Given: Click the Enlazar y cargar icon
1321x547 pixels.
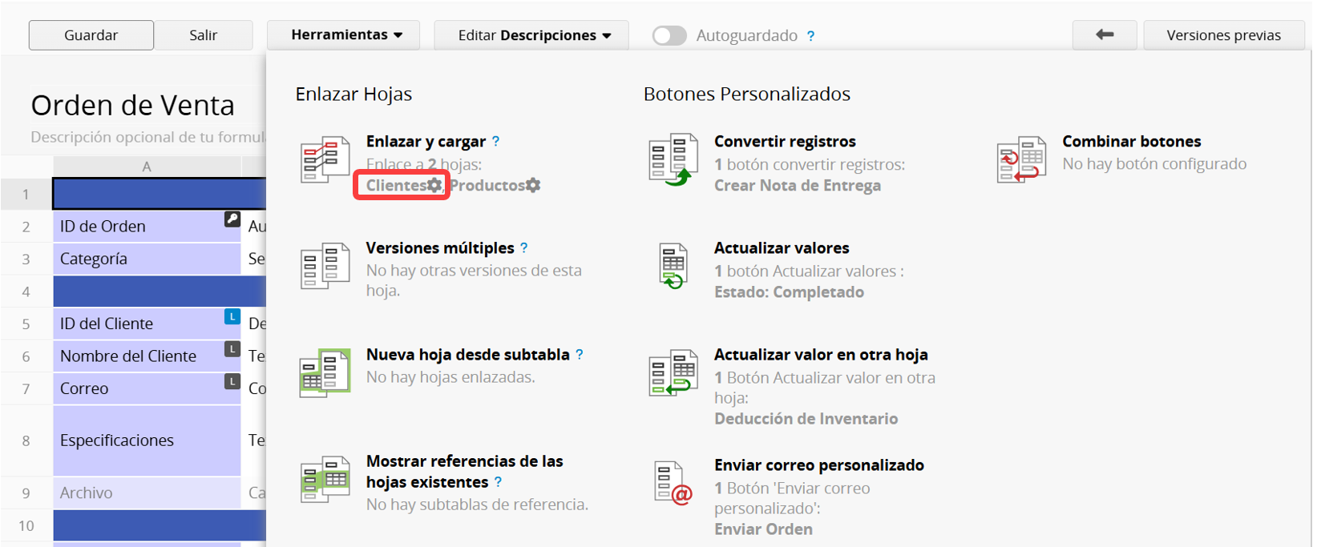Looking at the screenshot, I should (325, 159).
